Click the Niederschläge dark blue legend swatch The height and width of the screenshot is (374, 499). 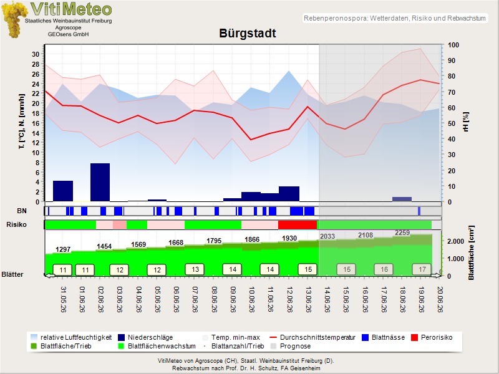[x=121, y=337]
